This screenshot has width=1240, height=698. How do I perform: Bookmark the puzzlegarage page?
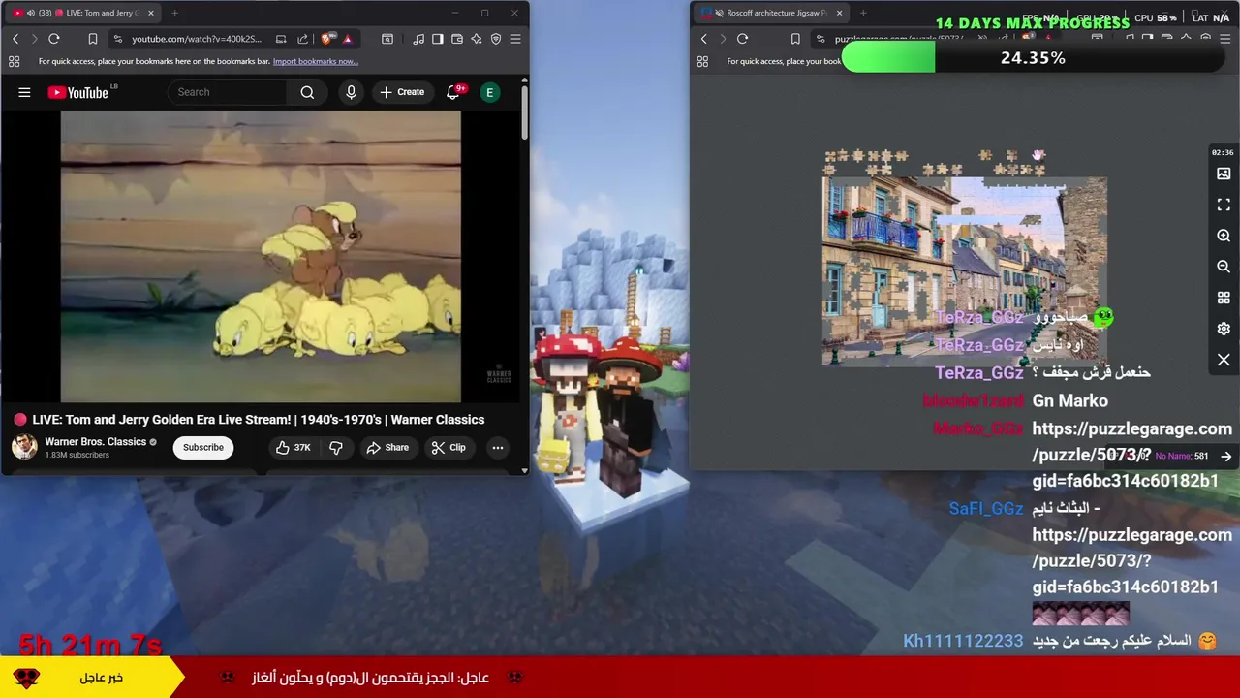(795, 39)
